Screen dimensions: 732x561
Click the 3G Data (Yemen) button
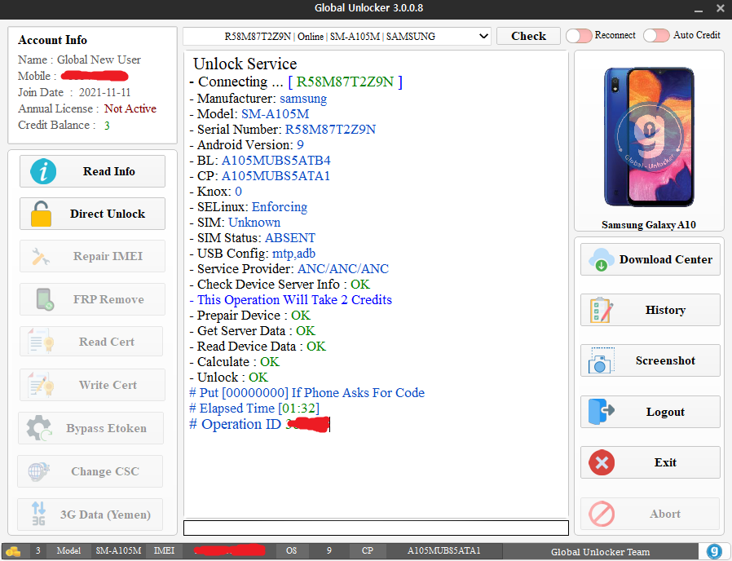click(90, 515)
